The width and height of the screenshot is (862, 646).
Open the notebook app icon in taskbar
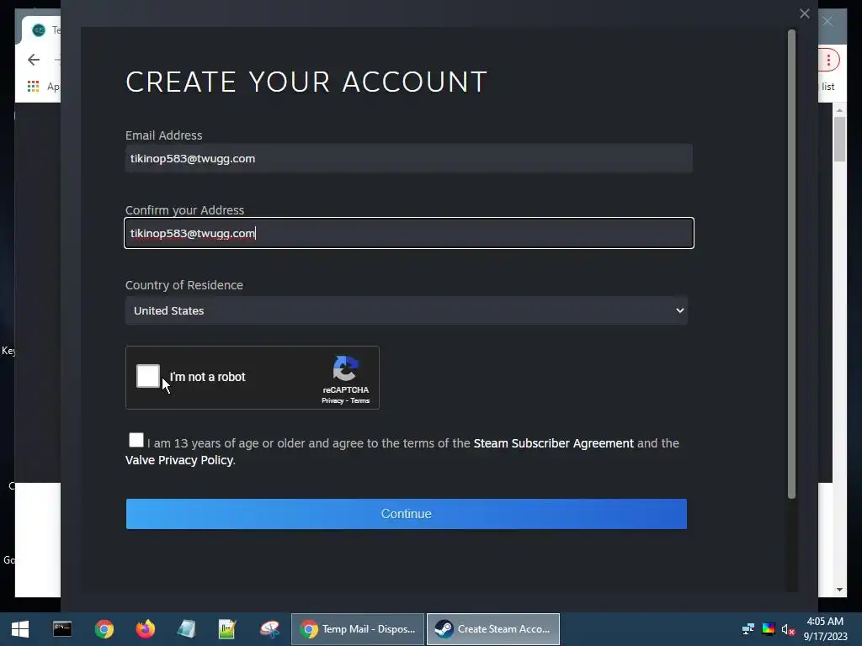click(186, 629)
